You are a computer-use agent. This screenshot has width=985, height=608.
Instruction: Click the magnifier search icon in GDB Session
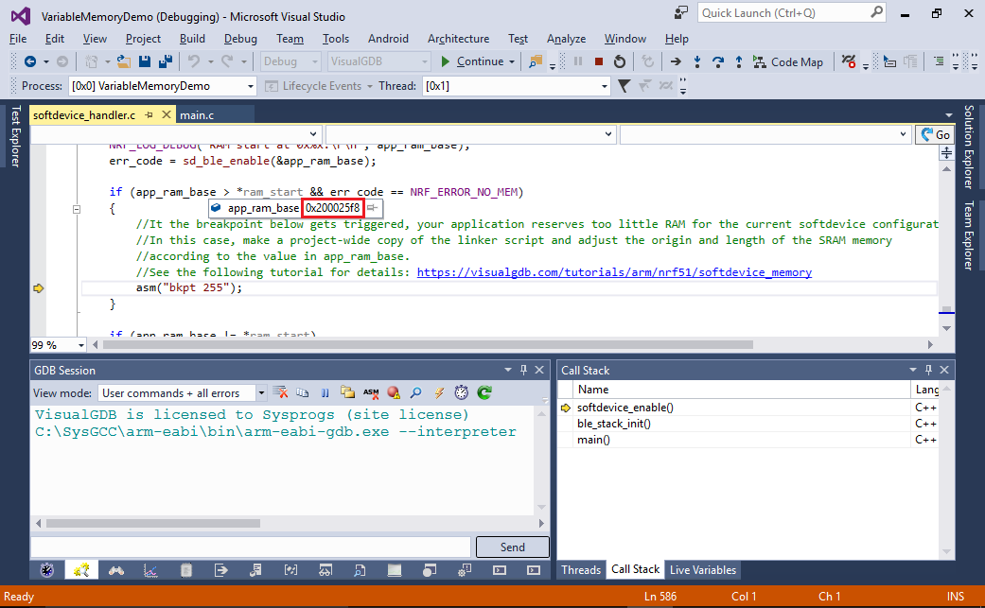pos(416,392)
